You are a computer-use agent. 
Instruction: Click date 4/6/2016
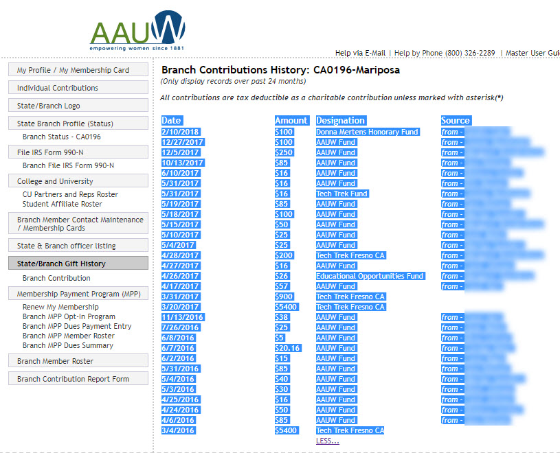[x=178, y=421]
